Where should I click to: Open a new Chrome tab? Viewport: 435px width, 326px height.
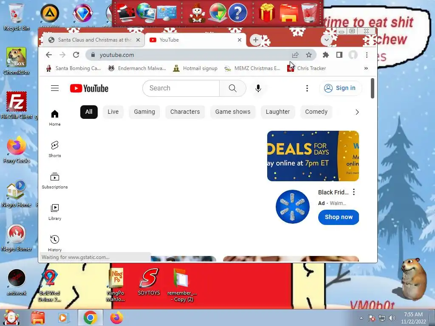click(255, 40)
